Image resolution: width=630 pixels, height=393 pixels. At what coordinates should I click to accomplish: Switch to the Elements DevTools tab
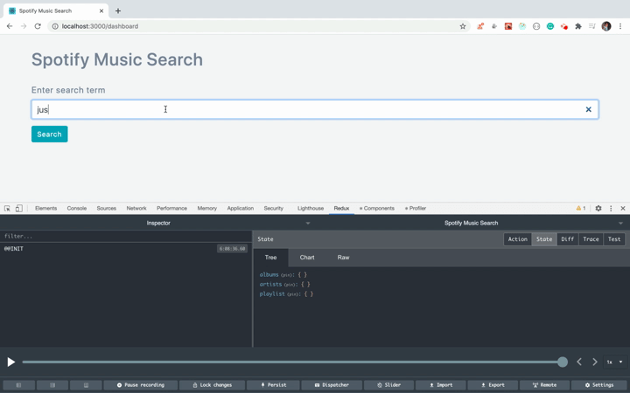45,208
